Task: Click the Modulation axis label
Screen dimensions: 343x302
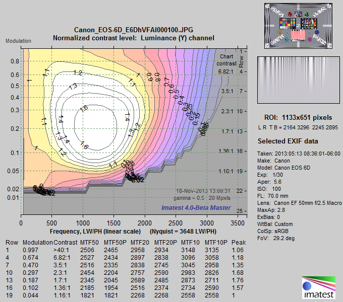Action: pos(18,41)
